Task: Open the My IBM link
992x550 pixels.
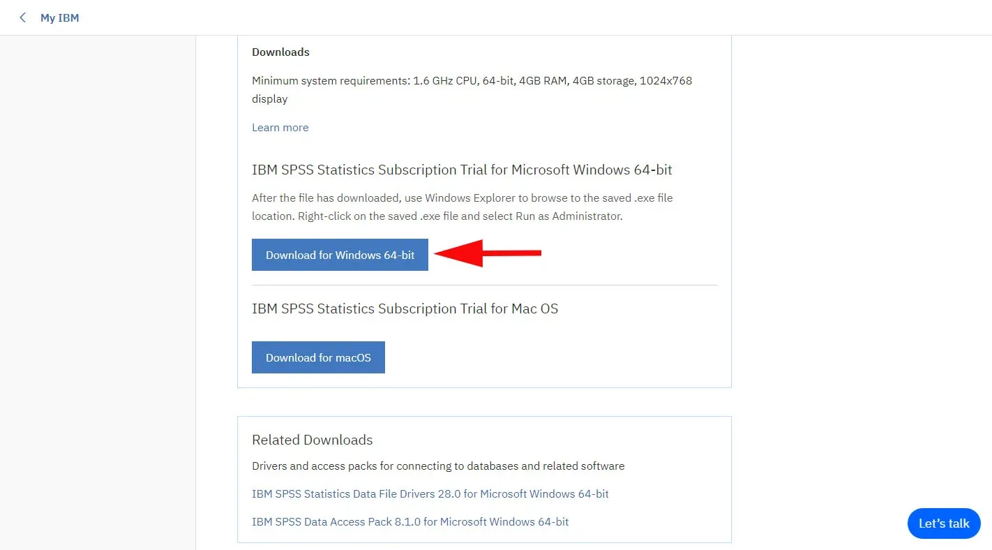Action: [x=60, y=18]
